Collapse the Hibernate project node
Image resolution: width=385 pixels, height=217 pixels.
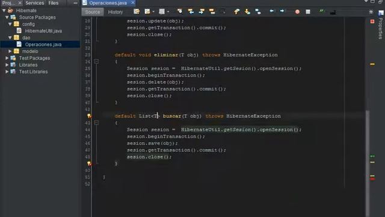(x=4, y=11)
